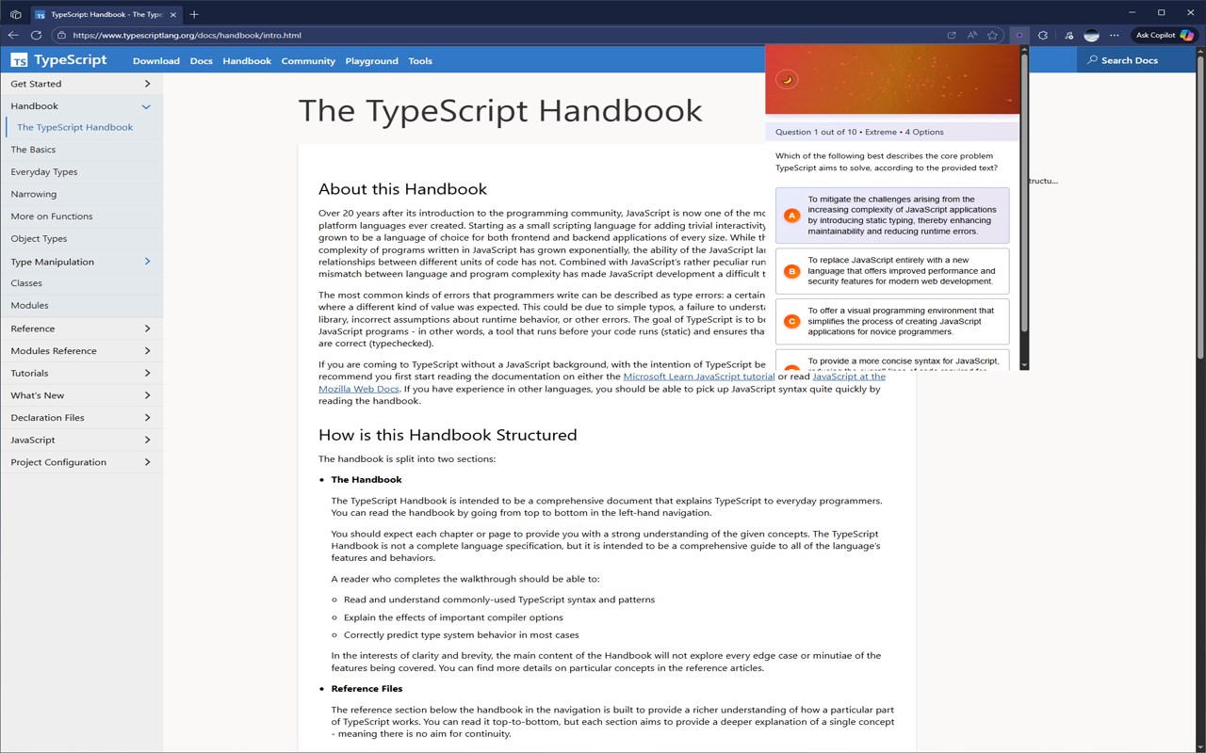This screenshot has width=1206, height=753.
Task: Select answer option C in the quiz
Action: 892,322
